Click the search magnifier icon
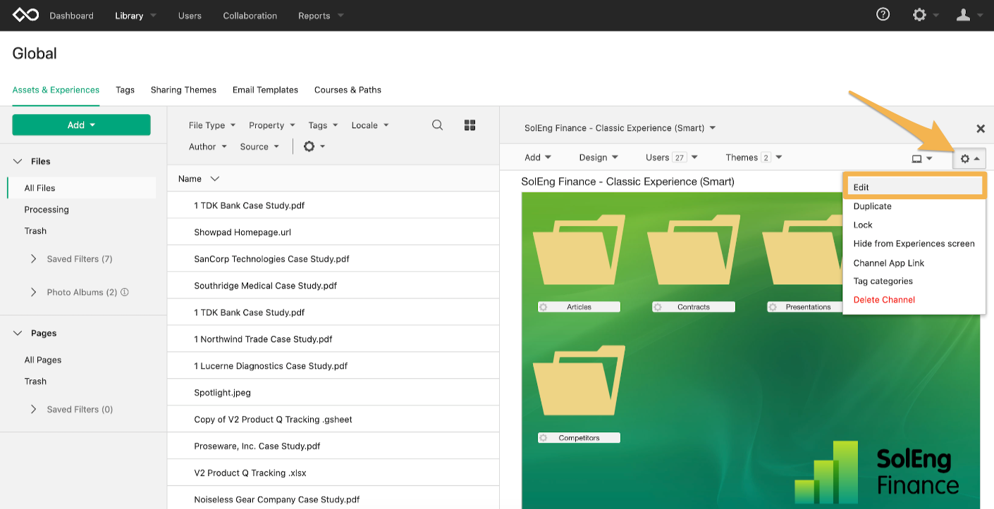This screenshot has width=994, height=509. (x=437, y=125)
